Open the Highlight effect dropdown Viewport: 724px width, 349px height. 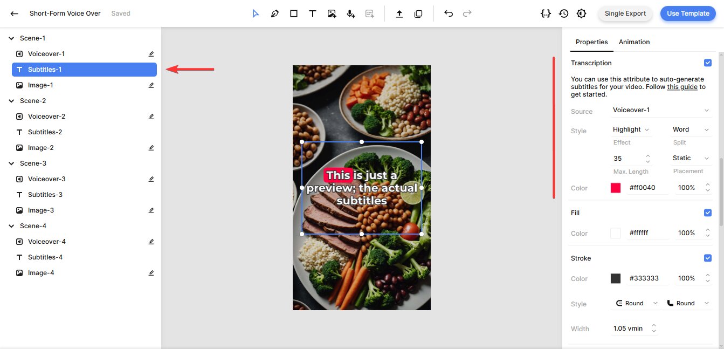pyautogui.click(x=631, y=129)
